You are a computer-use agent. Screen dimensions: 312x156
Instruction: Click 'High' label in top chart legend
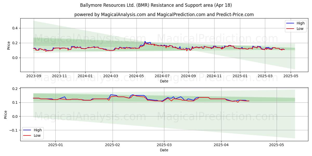coord(301,23)
